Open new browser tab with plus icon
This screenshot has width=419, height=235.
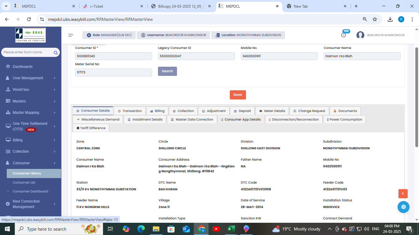356,6
